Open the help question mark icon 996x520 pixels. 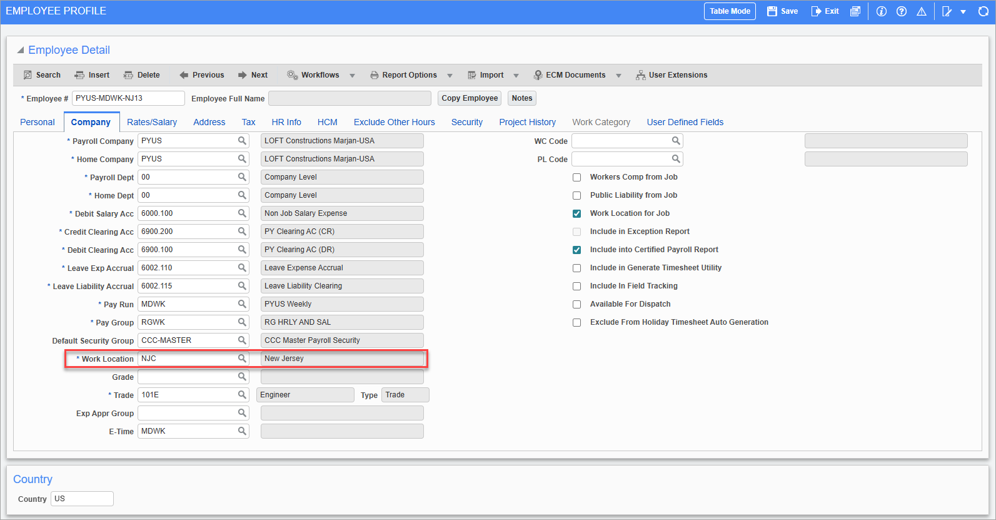(x=902, y=11)
